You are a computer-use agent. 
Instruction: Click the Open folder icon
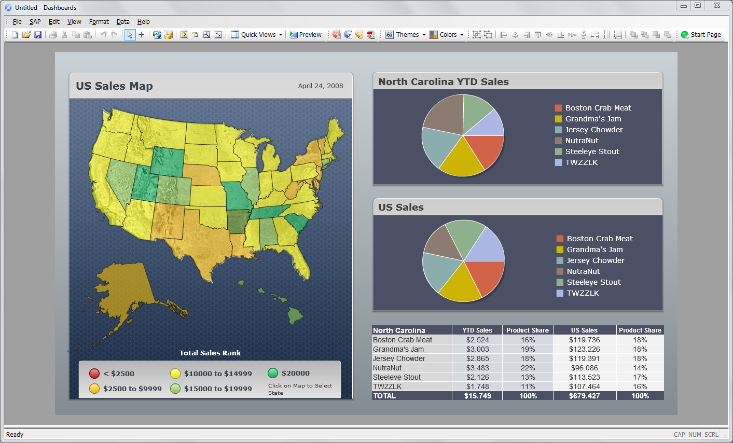26,35
